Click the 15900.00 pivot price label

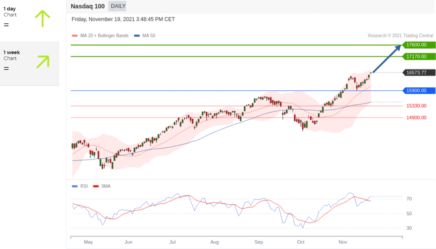[x=419, y=90]
